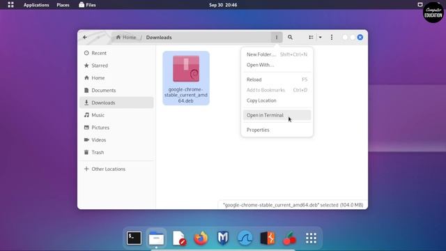Open Properties from the menu
Image resolution: width=446 pixels, height=251 pixels.
[277, 130]
